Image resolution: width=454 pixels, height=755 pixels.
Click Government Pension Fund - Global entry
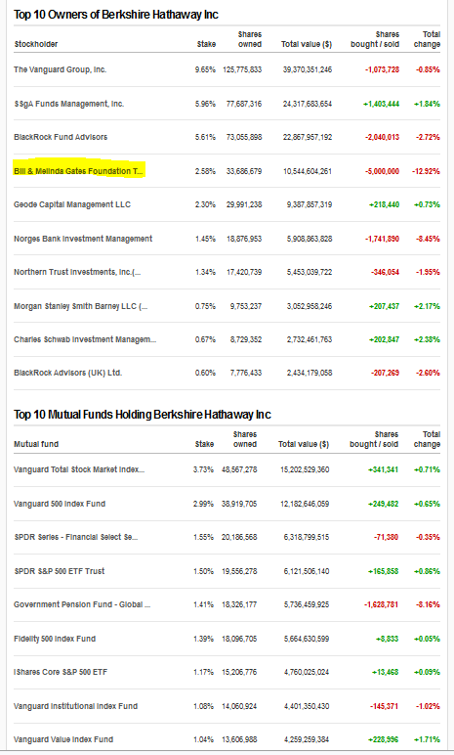click(x=82, y=604)
